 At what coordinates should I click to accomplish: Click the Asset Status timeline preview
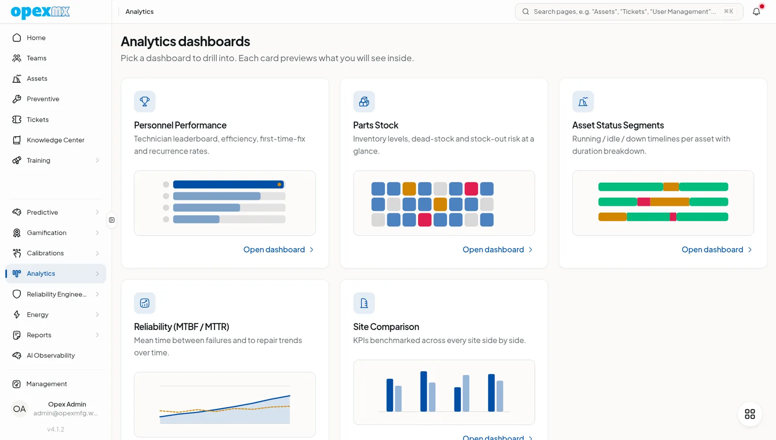[663, 203]
